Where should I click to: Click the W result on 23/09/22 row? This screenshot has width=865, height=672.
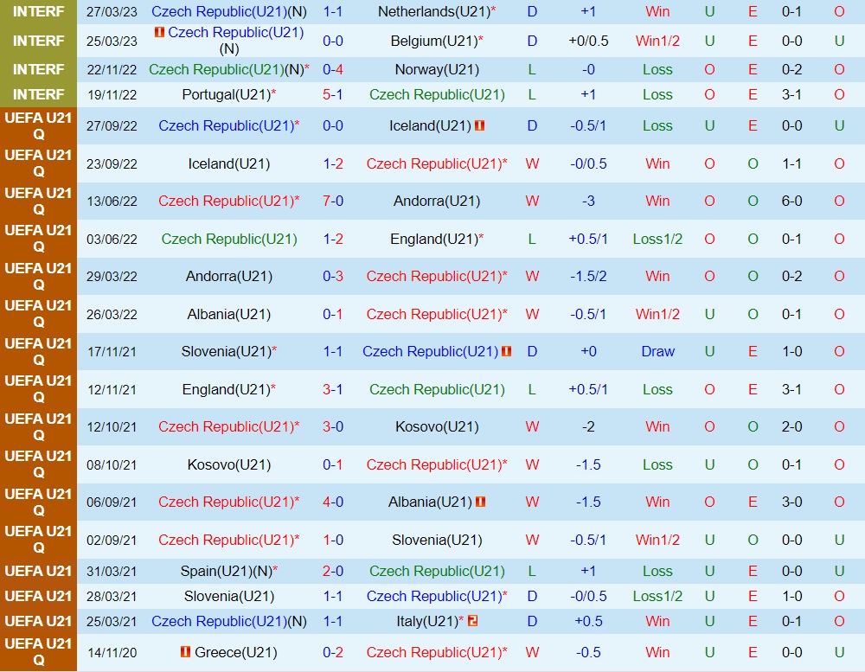point(532,163)
